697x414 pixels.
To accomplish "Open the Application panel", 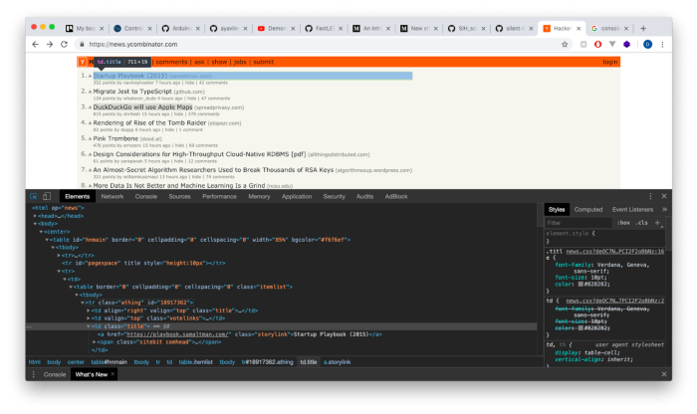I will (297, 196).
